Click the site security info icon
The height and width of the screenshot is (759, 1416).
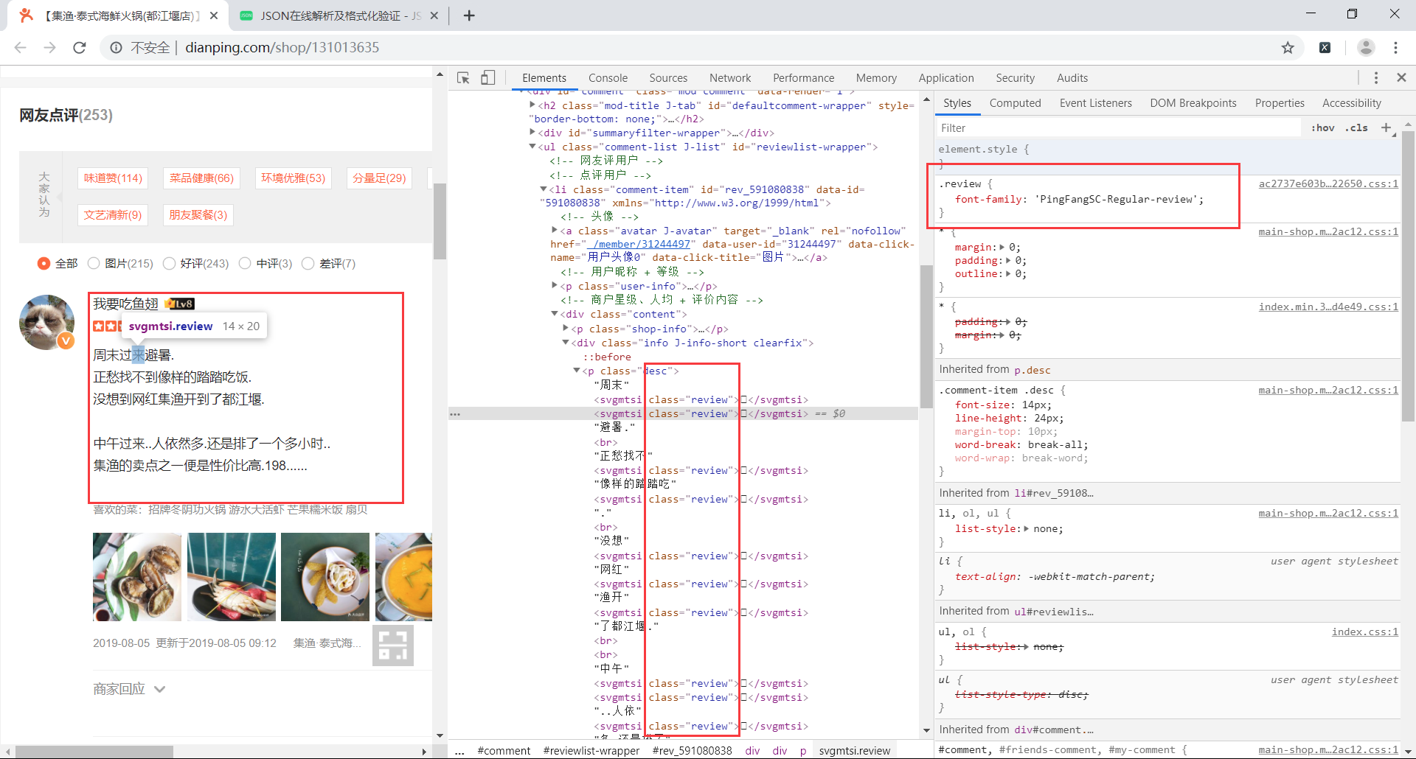point(117,47)
